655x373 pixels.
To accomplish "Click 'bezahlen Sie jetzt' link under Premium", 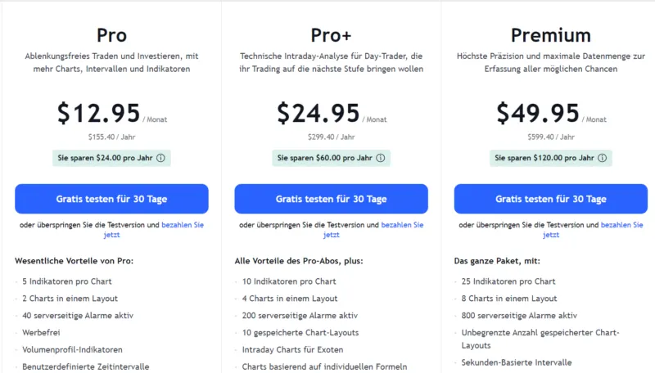I will click(621, 224).
